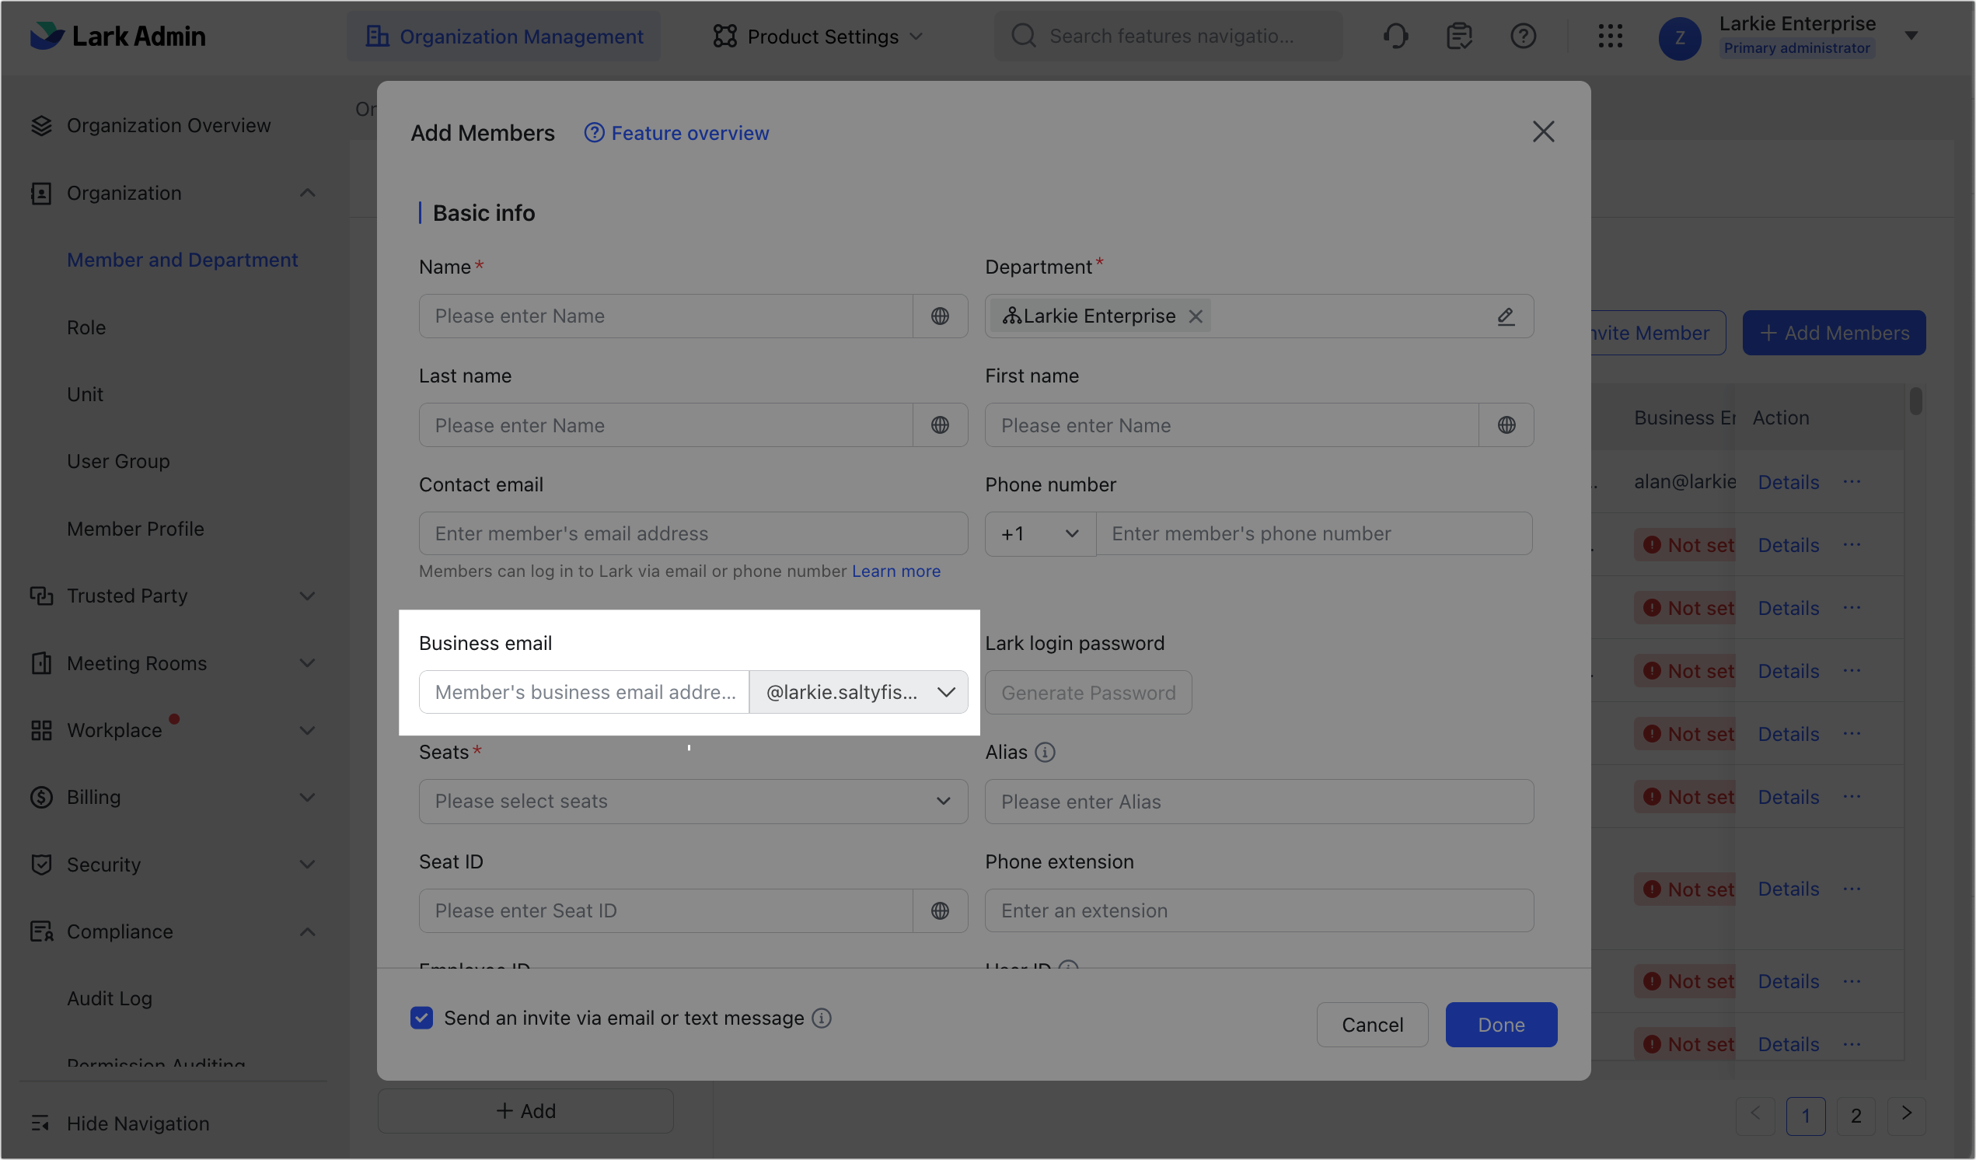Click the Alias info icon
1976x1160 pixels.
[1045, 752]
